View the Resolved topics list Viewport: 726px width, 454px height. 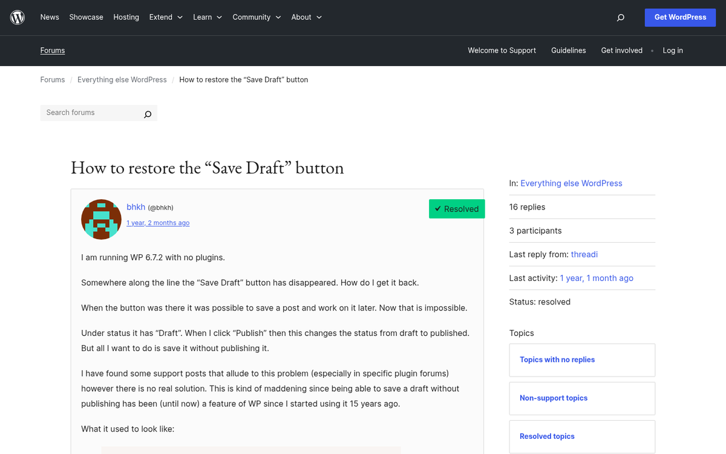[547, 436]
